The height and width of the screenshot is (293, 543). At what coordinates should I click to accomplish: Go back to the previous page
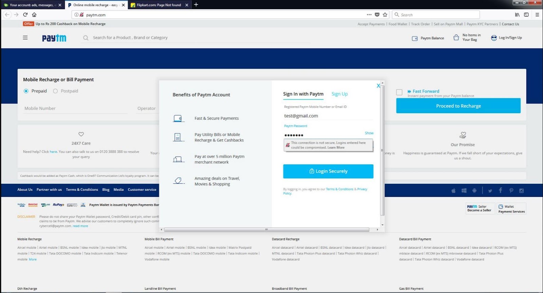click(x=7, y=15)
